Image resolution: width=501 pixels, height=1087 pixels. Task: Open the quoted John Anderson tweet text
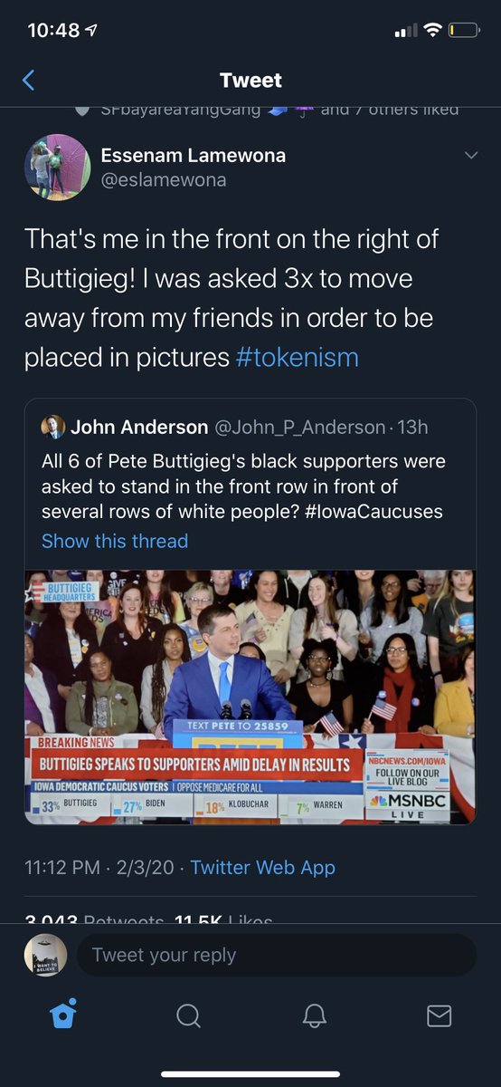[x=242, y=486]
